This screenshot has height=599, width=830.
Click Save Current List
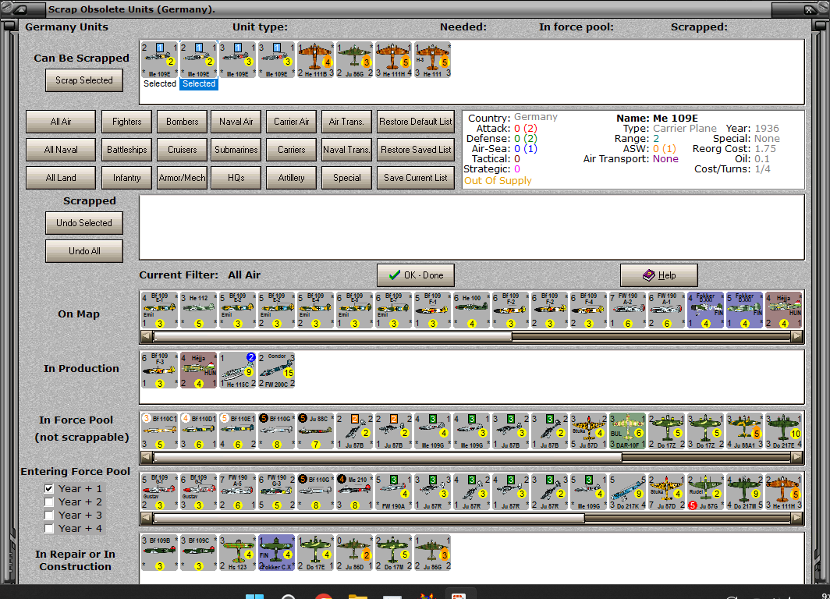click(x=416, y=178)
